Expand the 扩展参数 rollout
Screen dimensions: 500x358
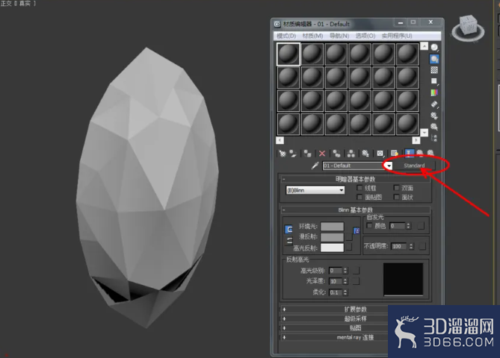[x=355, y=310]
